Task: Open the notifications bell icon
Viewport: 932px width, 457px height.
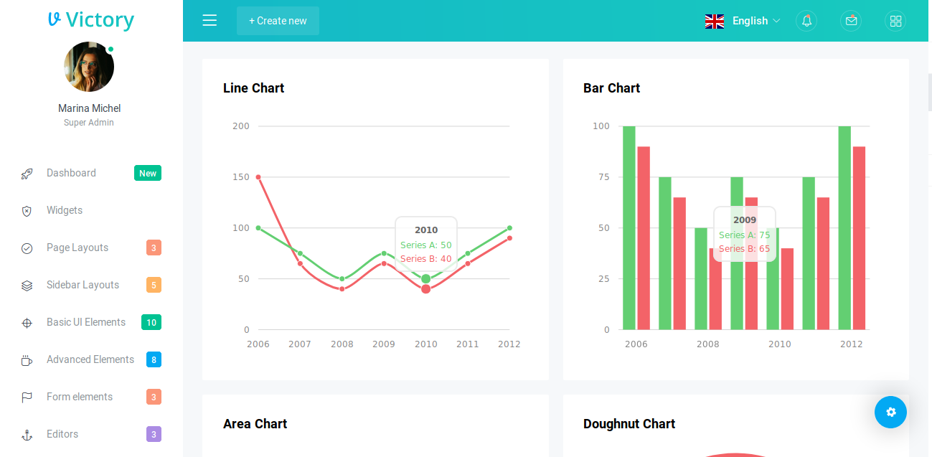Action: [806, 21]
